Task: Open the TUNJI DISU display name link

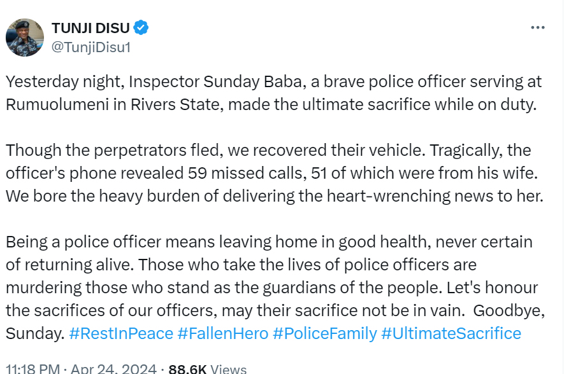Action: [90, 28]
